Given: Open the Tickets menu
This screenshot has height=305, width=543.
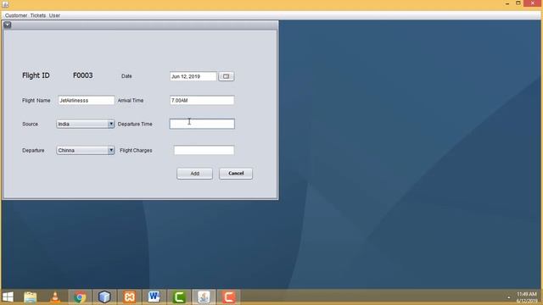Looking at the screenshot, I should coord(37,15).
